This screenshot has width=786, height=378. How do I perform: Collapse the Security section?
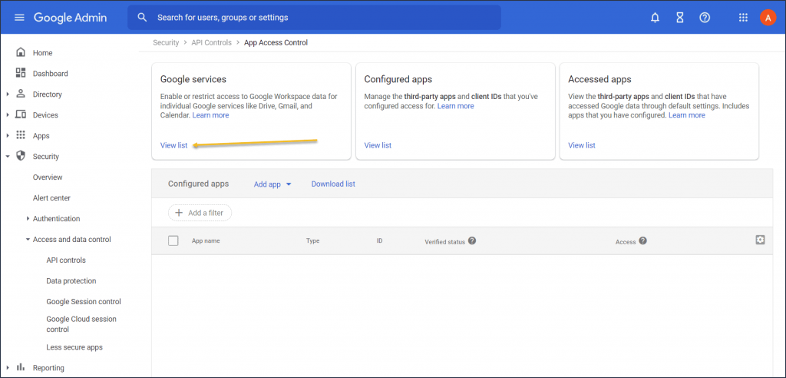pos(8,157)
